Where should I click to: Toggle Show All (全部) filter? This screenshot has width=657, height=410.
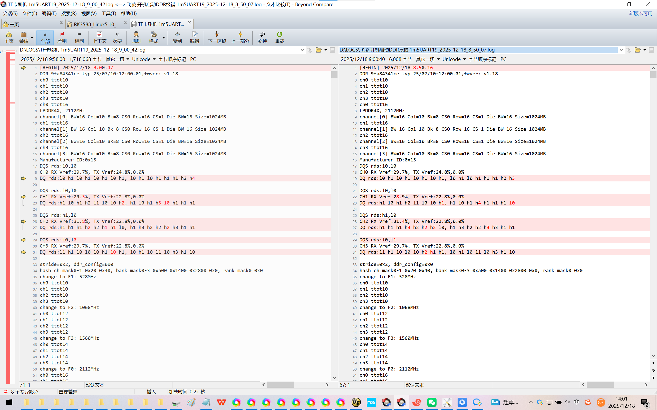[45, 37]
